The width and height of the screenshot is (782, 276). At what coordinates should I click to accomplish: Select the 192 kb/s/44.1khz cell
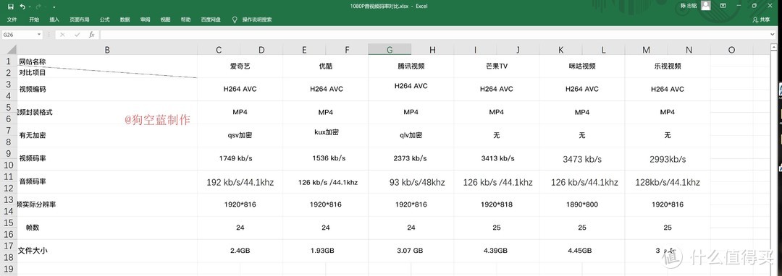pos(240,182)
